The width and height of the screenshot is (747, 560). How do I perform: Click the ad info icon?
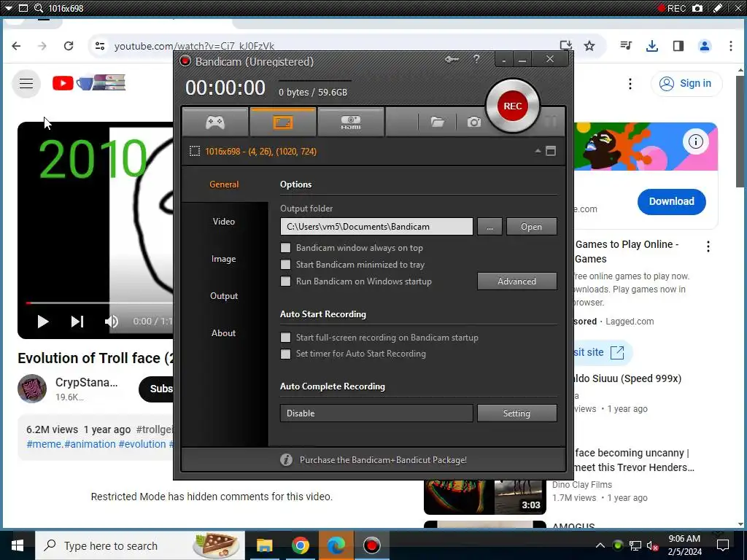(695, 141)
